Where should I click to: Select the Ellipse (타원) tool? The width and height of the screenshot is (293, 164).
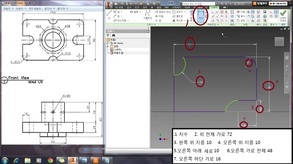click(159, 16)
